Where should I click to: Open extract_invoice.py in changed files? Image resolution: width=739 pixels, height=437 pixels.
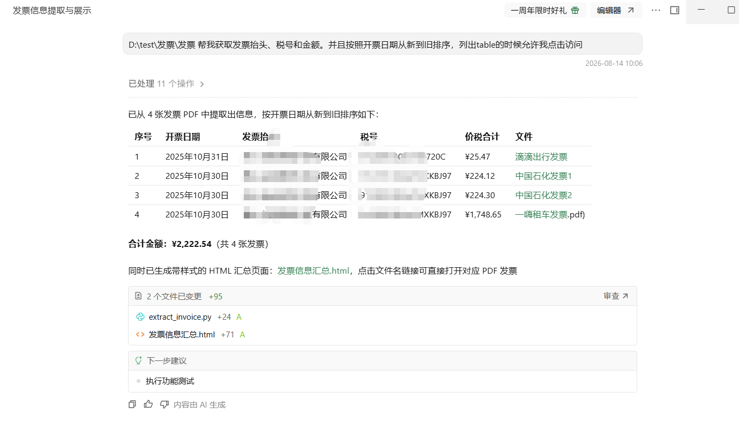pos(180,317)
